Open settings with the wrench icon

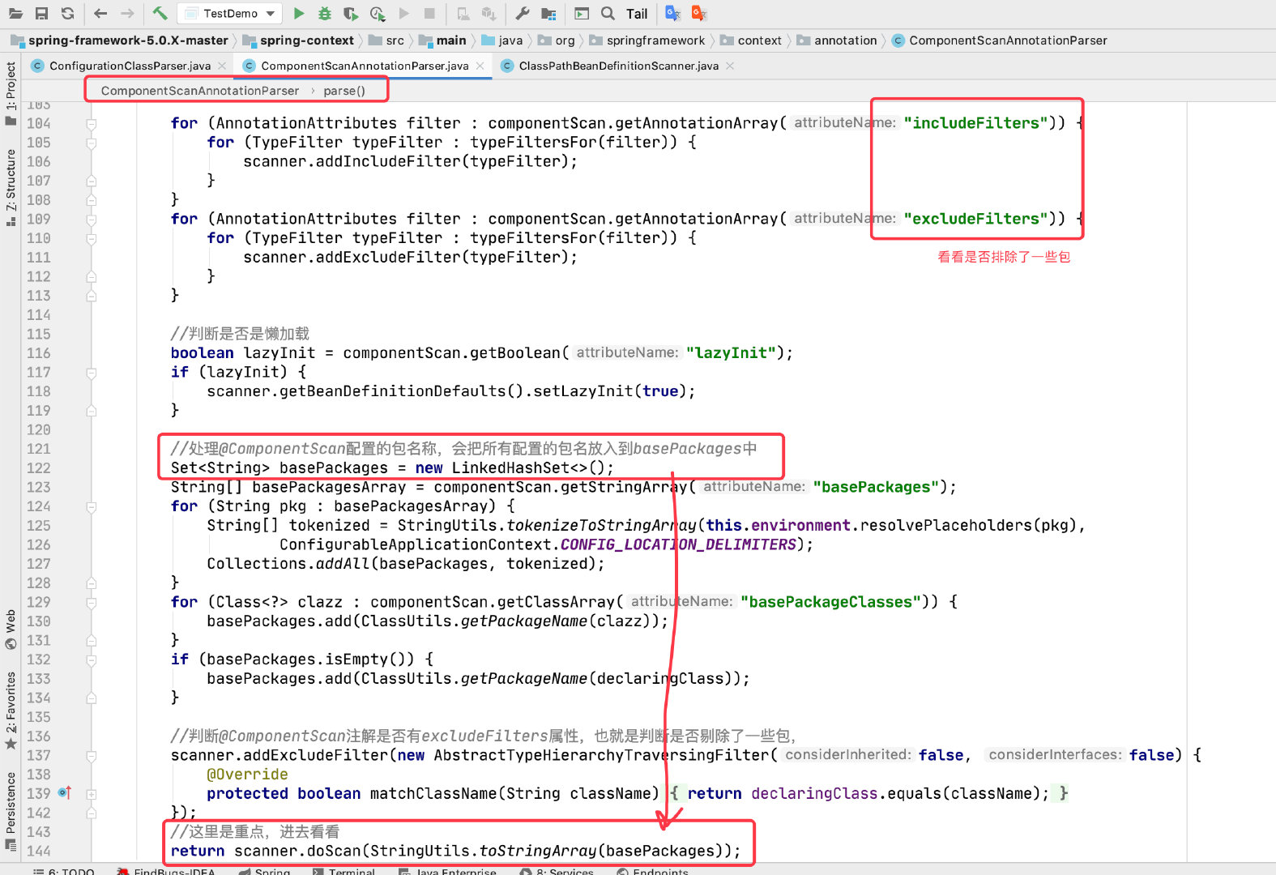[x=523, y=13]
